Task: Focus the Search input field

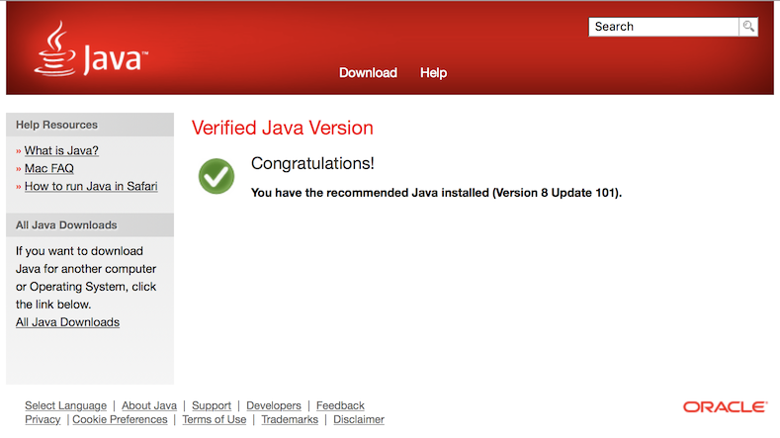Action: pos(663,27)
